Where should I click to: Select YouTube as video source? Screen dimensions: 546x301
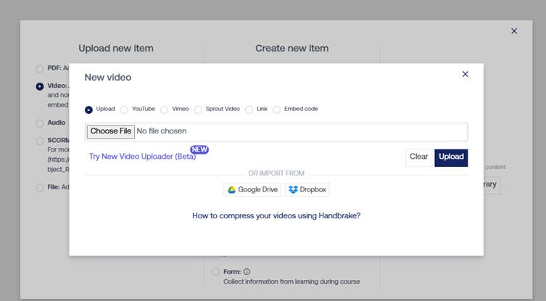(x=124, y=110)
